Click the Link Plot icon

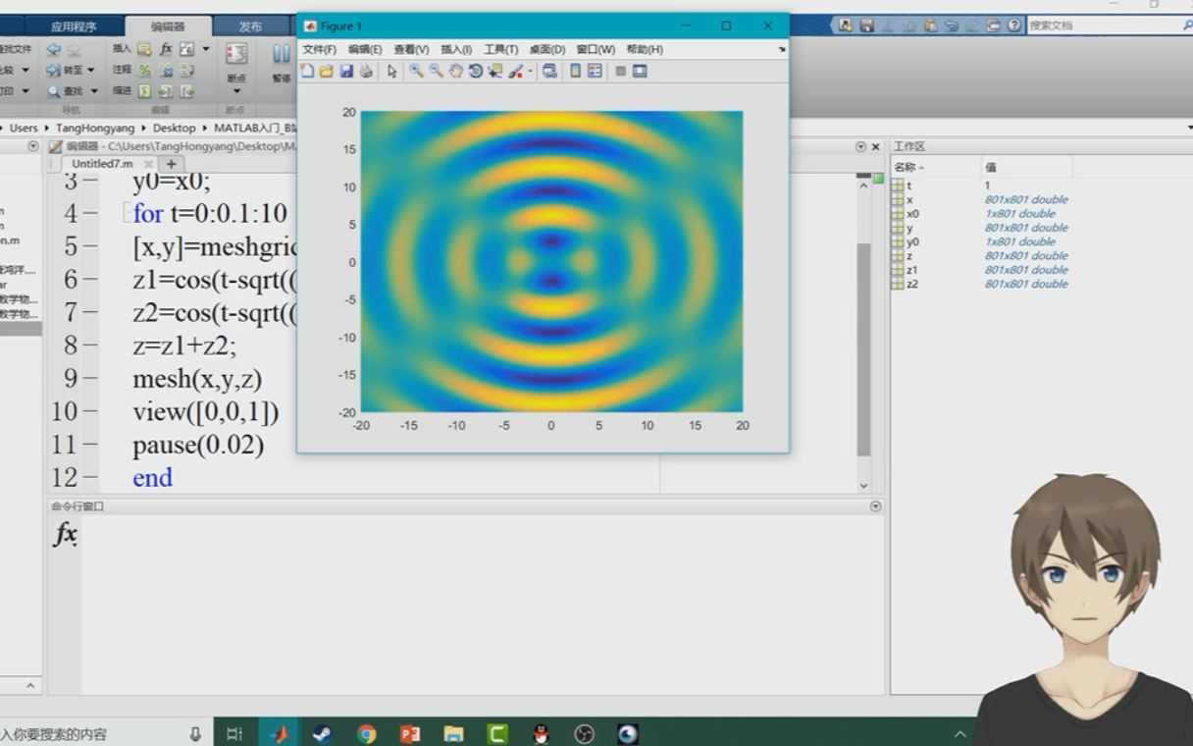click(x=549, y=71)
